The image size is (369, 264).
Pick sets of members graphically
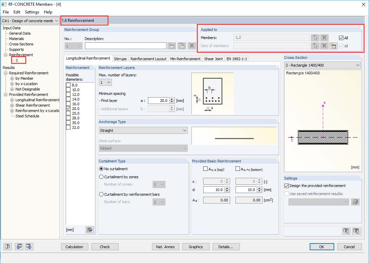(315, 46)
